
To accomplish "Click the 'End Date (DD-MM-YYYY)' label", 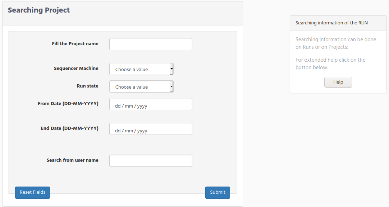I will tap(69, 128).
